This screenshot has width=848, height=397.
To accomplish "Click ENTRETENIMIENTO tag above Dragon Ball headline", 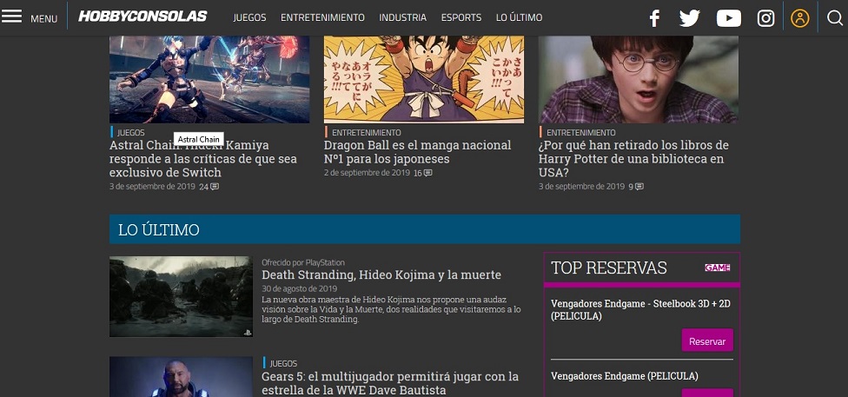I will (x=366, y=133).
